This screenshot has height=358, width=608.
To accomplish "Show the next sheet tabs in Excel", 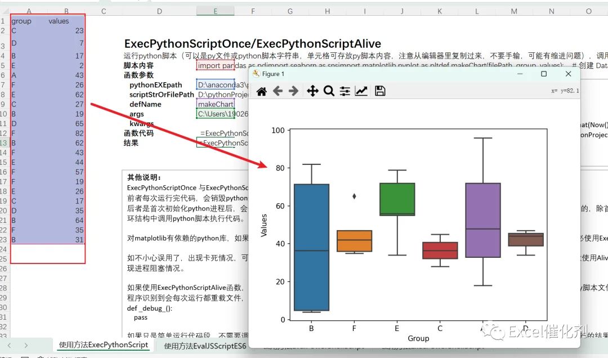I will pos(26,345).
